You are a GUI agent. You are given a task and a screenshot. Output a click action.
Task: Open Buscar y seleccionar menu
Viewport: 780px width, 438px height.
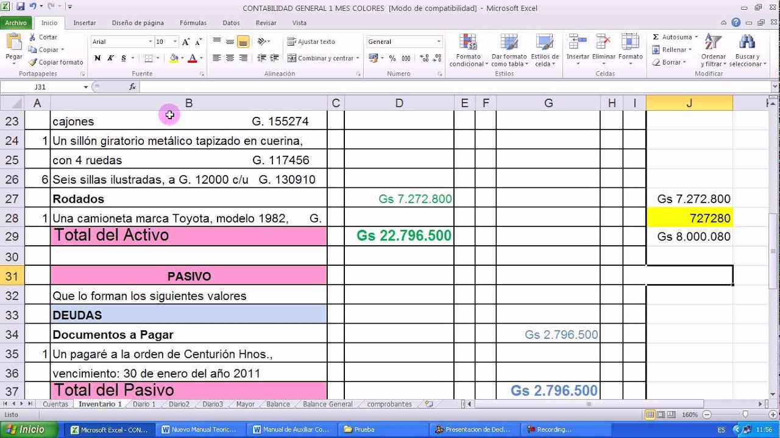tap(746, 50)
